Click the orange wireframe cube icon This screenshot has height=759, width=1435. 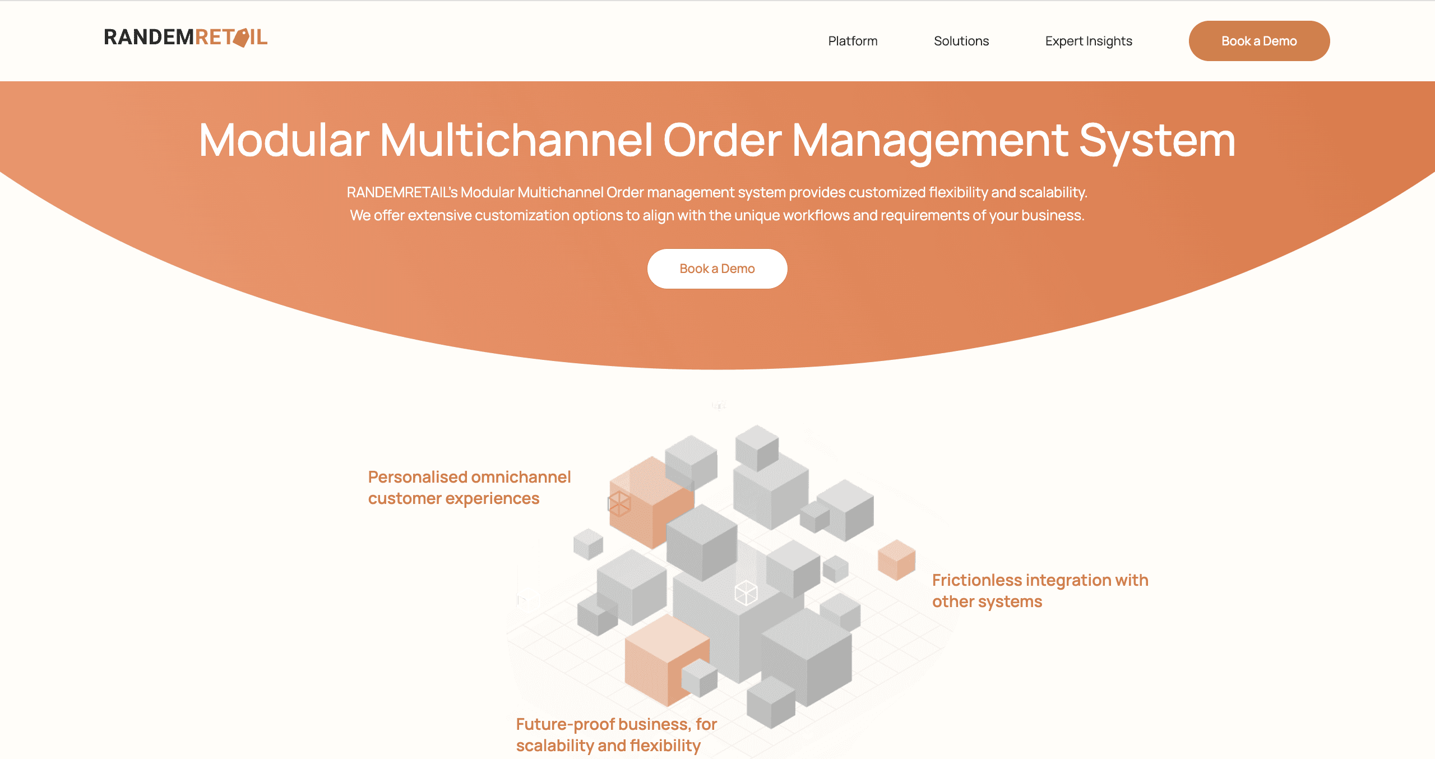619,503
